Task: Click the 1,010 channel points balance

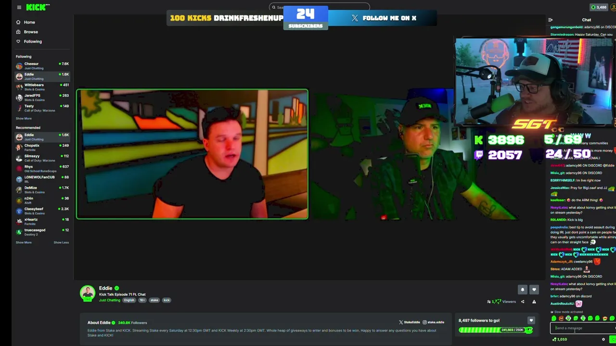Action: [560, 340]
